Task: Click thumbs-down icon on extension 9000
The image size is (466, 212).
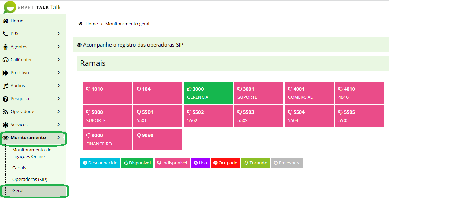Action: click(x=88, y=135)
